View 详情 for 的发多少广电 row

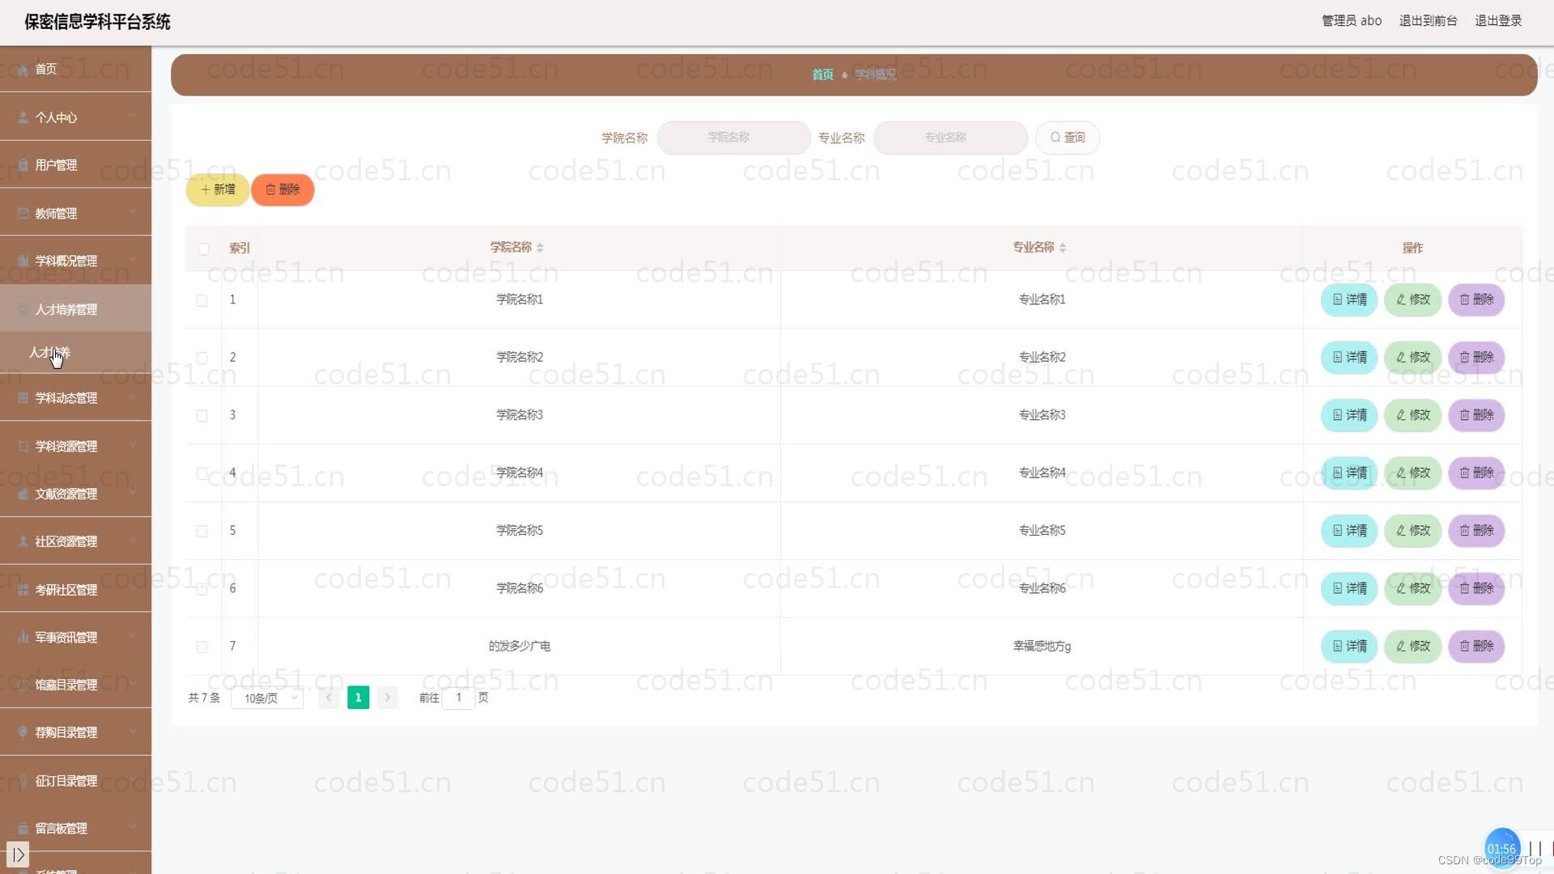pos(1349,646)
